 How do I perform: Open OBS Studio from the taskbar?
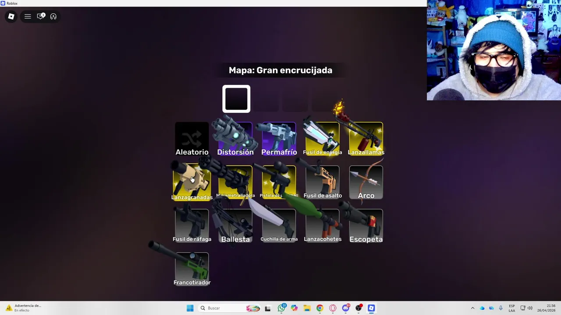pyautogui.click(x=359, y=308)
